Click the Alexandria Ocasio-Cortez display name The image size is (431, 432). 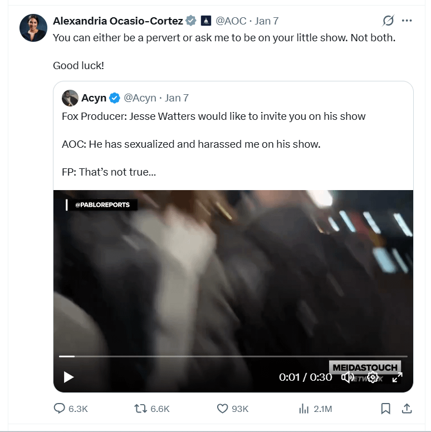pos(118,21)
